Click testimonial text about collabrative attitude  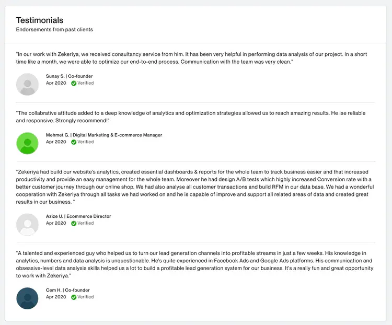(x=191, y=117)
